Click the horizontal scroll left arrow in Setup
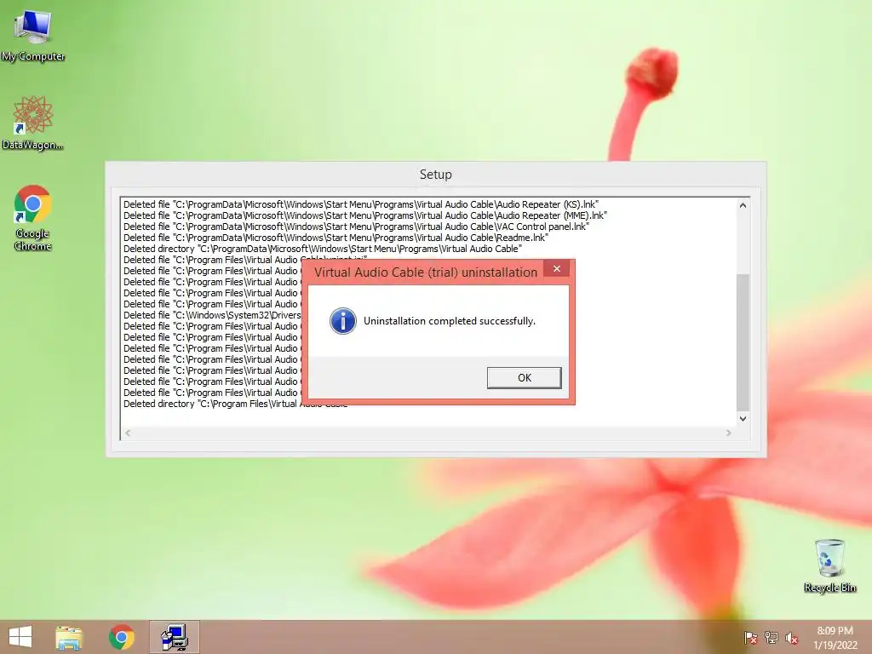The width and height of the screenshot is (872, 654). click(128, 433)
